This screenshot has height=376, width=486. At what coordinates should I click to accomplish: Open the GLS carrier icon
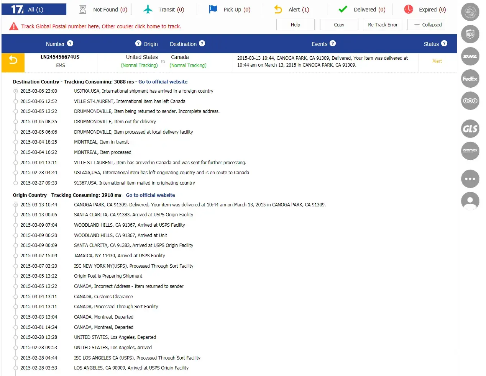coord(470,129)
